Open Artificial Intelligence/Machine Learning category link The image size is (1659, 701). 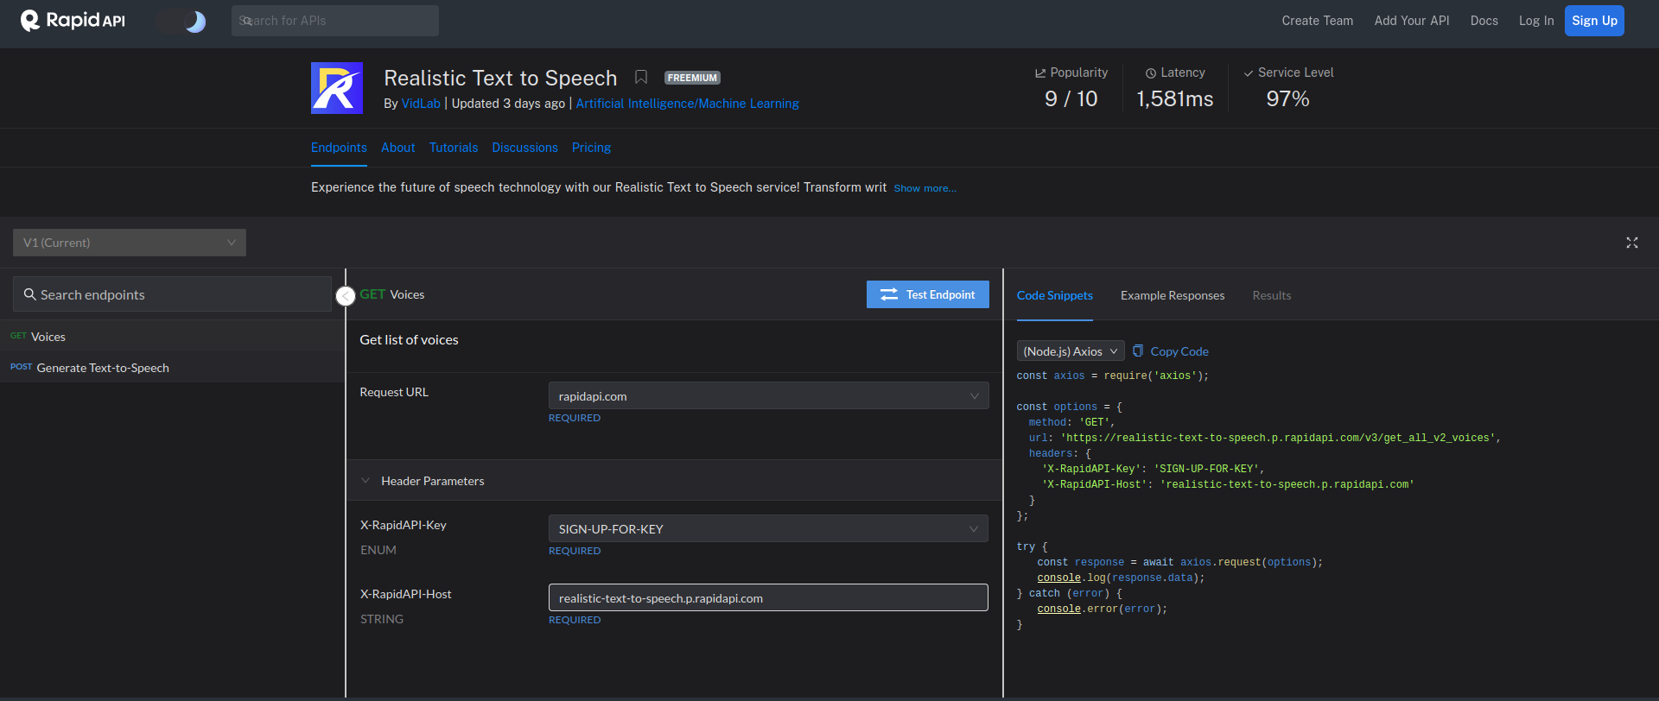tap(687, 104)
